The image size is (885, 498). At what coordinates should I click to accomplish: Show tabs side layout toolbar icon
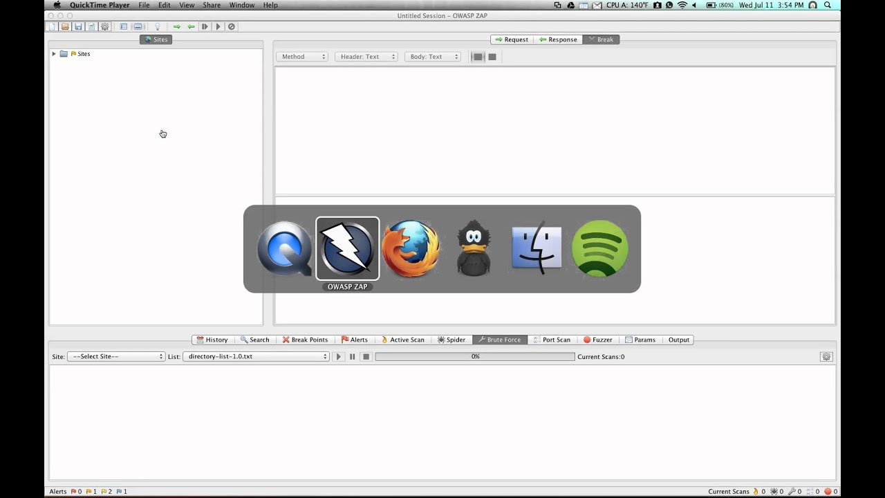[x=124, y=26]
